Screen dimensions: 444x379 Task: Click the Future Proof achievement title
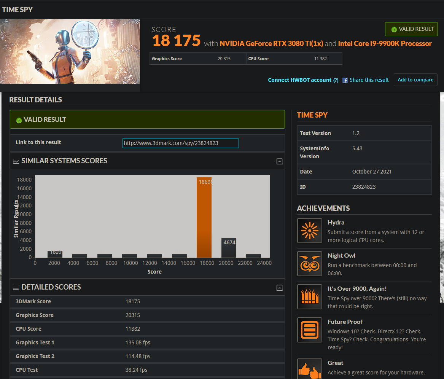pyautogui.click(x=345, y=322)
